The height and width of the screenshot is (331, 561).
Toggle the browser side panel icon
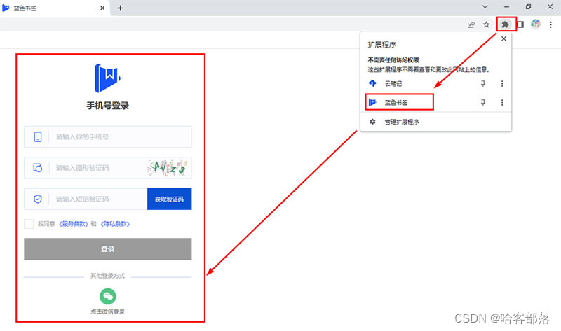pos(520,24)
